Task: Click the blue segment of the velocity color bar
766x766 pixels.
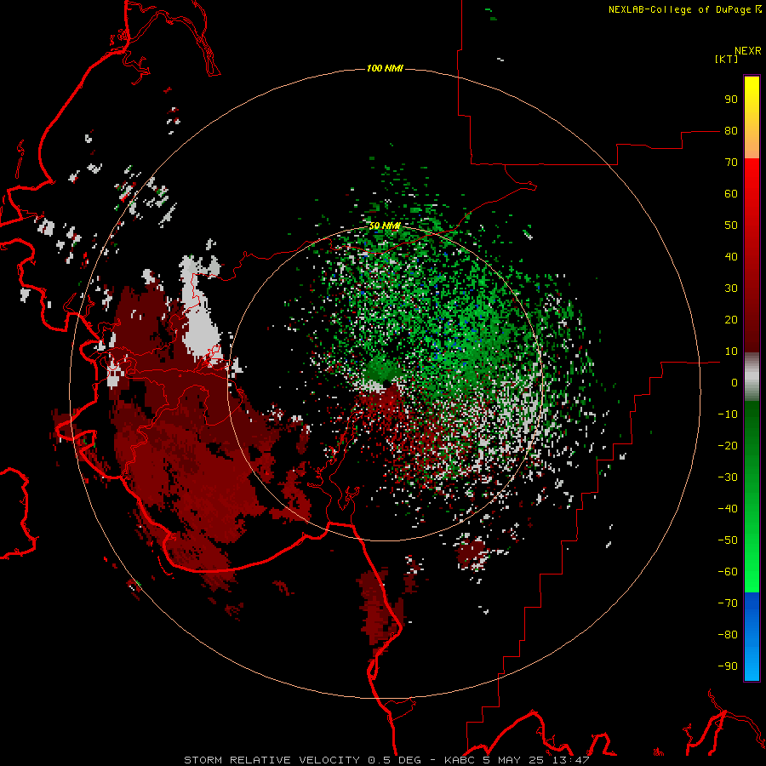Action: click(x=752, y=637)
